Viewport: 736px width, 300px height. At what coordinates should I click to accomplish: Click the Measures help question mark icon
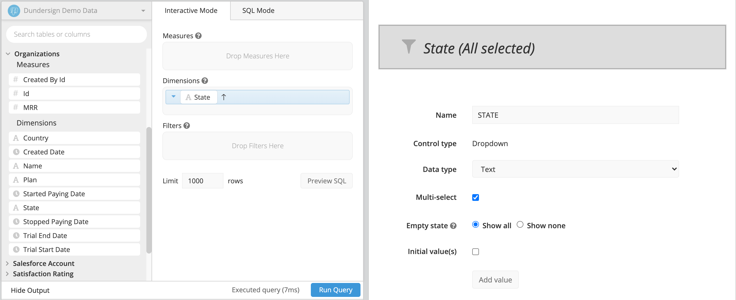pyautogui.click(x=198, y=36)
